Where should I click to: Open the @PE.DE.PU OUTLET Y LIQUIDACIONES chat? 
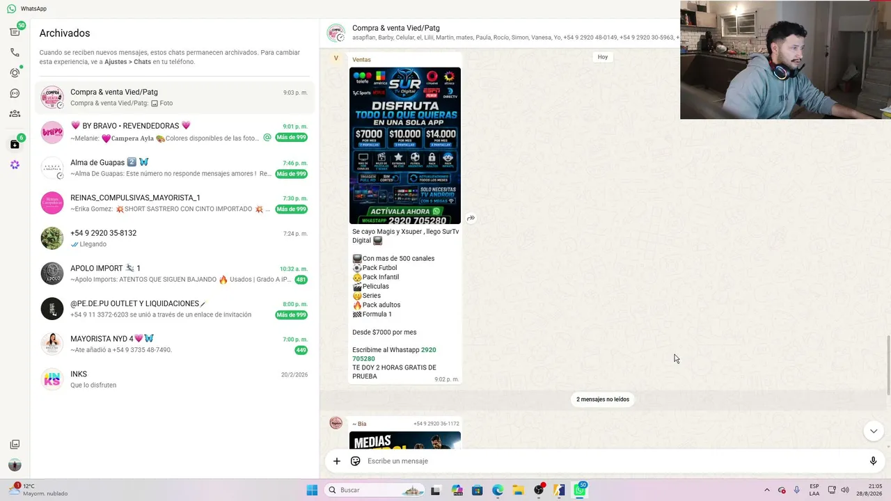[x=175, y=309]
